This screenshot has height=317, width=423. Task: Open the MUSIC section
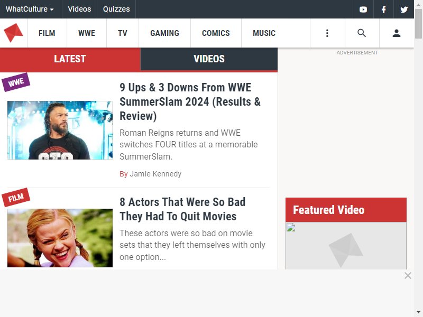point(264,33)
